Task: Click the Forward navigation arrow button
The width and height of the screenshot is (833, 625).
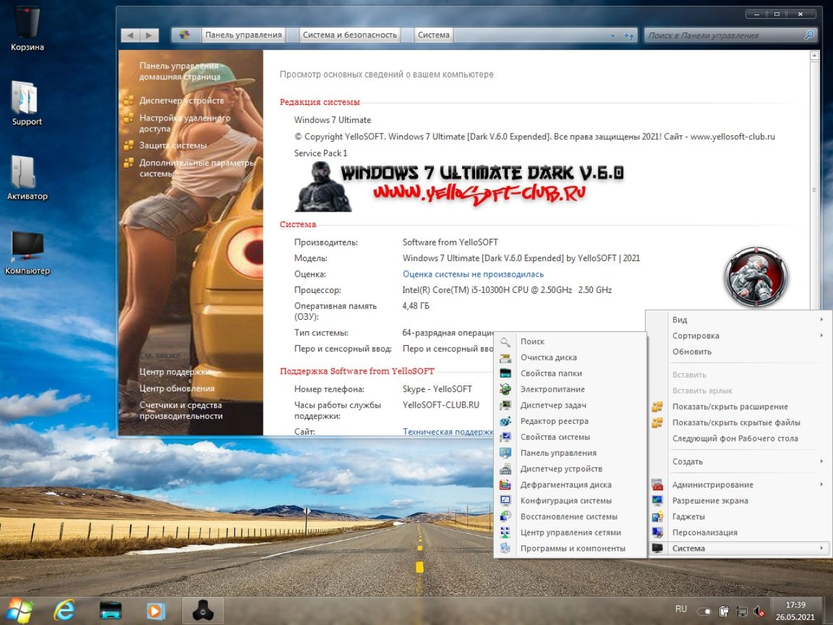Action: click(x=149, y=35)
